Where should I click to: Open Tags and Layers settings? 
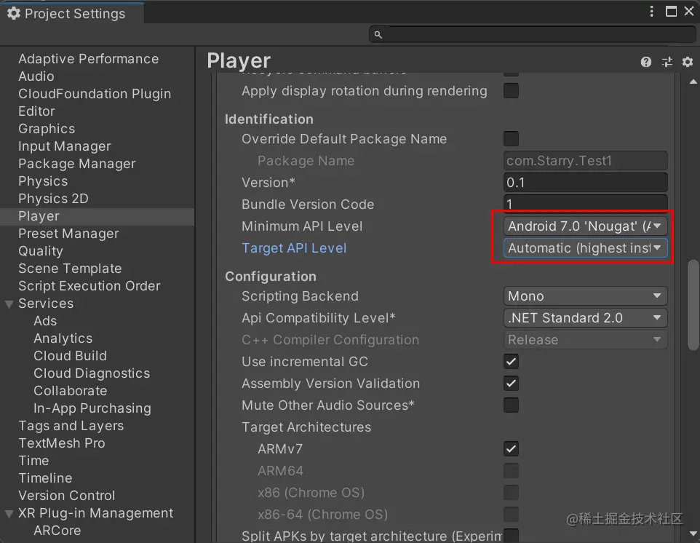pos(71,425)
